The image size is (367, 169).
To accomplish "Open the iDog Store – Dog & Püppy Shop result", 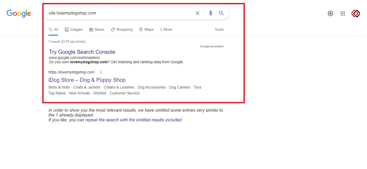I will (x=87, y=80).
